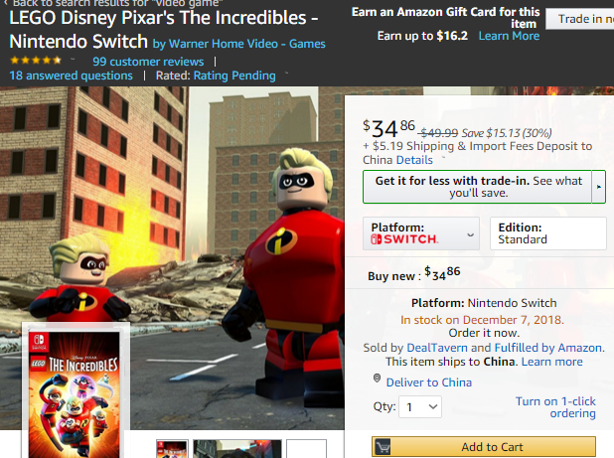Select the Standard Edition option
Screen dimensions: 614x458
tap(548, 233)
